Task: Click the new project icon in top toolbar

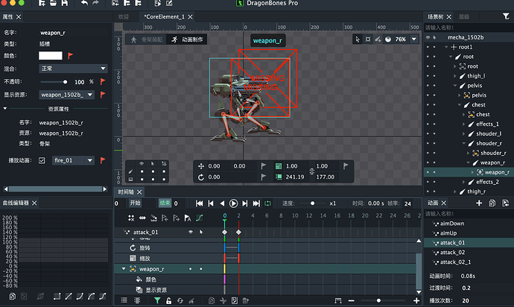Action: click(x=42, y=3)
